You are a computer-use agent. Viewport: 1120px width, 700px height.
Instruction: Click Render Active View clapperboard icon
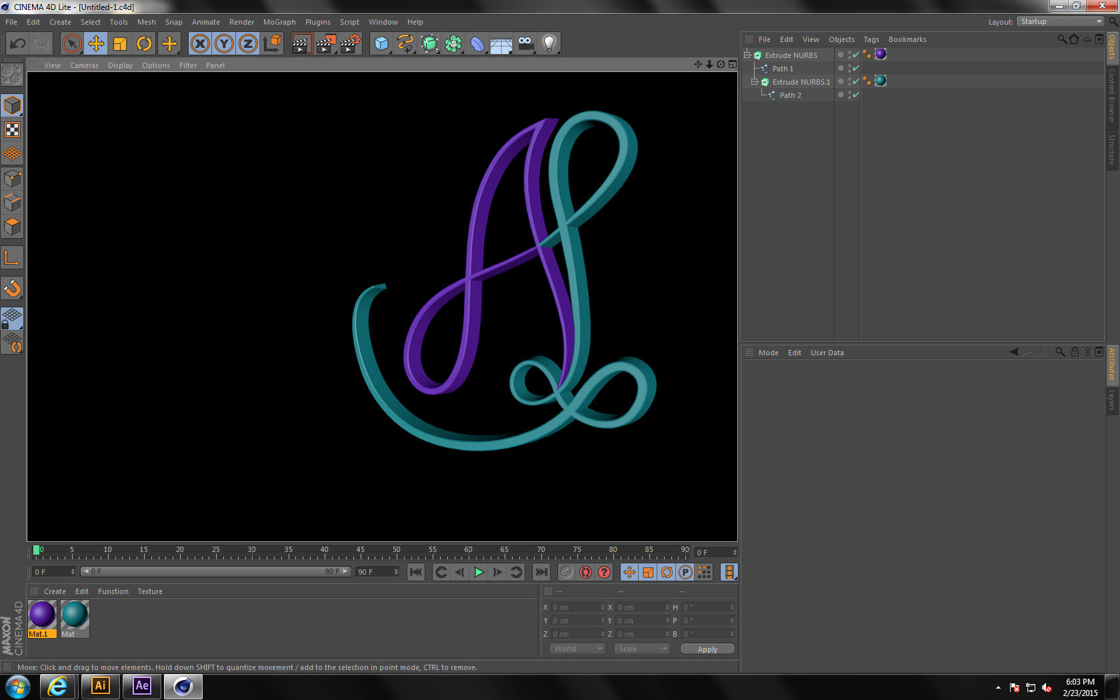[x=301, y=44]
